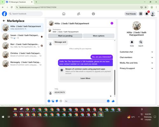159x127 pixels.
Task: Open Mari conversation in list
Action: tap(22, 46)
